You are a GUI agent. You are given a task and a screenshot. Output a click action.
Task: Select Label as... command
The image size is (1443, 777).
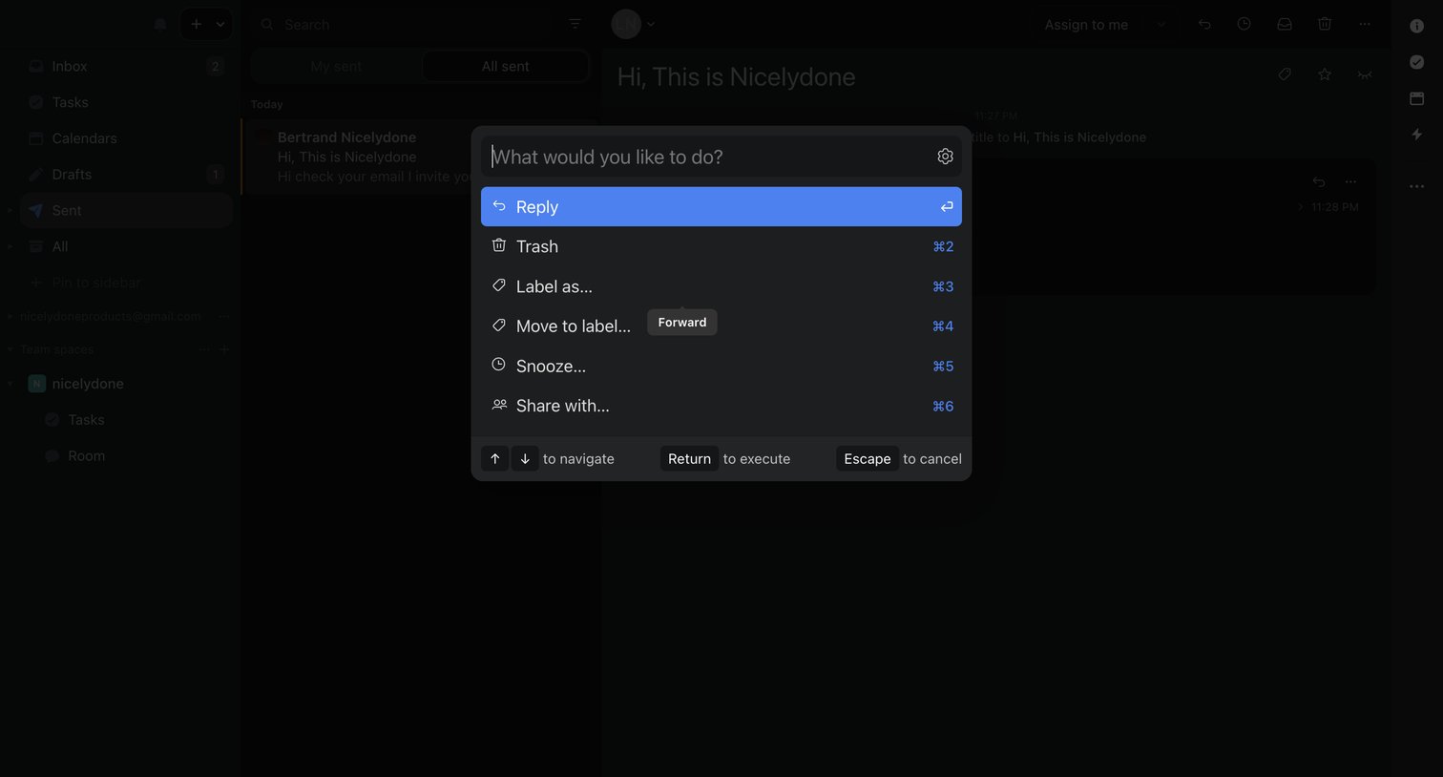(721, 286)
